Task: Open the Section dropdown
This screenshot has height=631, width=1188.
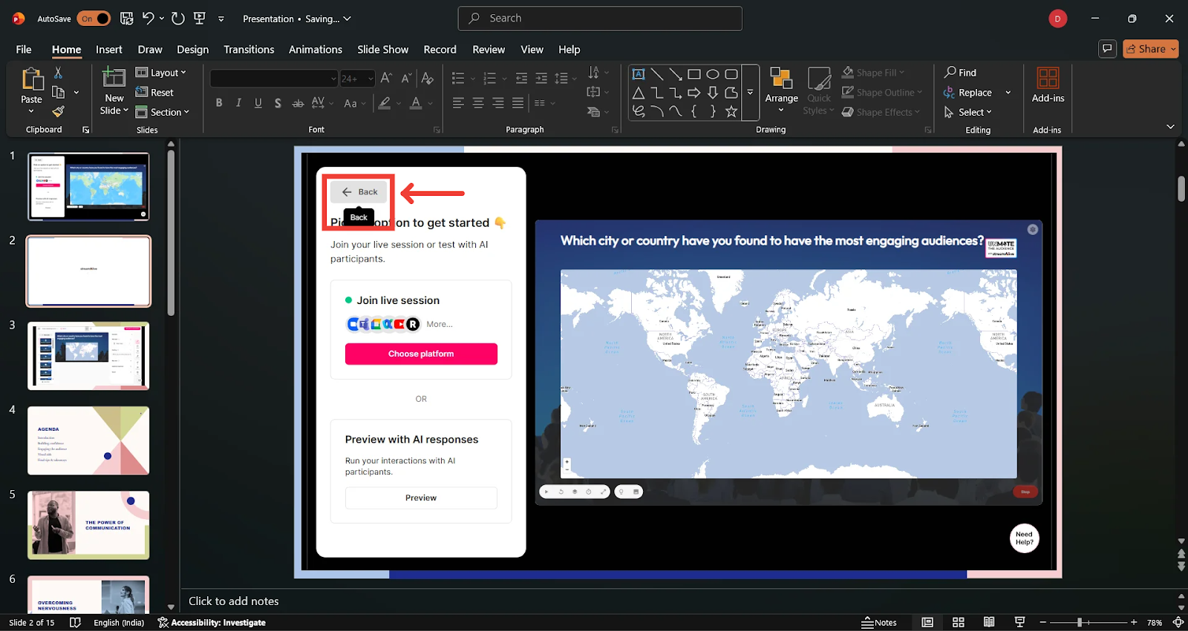Action: point(163,112)
